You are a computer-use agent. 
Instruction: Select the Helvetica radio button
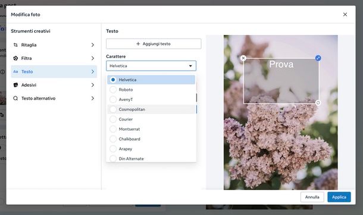113,80
